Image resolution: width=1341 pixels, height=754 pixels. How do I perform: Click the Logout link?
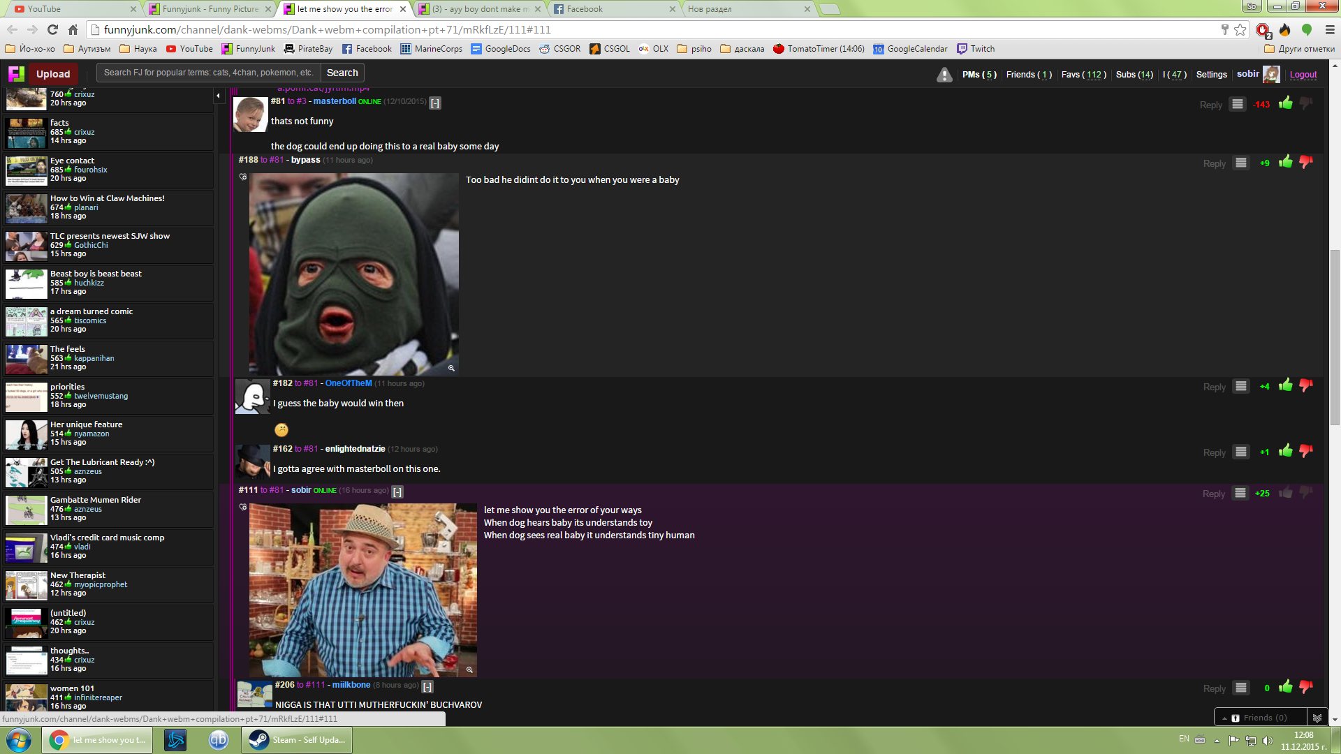[x=1303, y=75]
